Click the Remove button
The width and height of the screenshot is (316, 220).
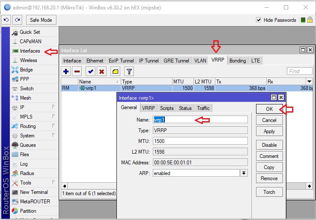269,178
